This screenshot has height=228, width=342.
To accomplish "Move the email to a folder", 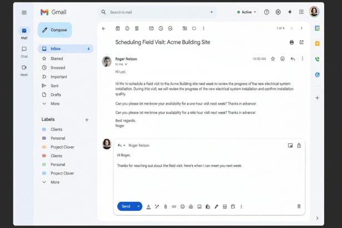I will click(185, 28).
